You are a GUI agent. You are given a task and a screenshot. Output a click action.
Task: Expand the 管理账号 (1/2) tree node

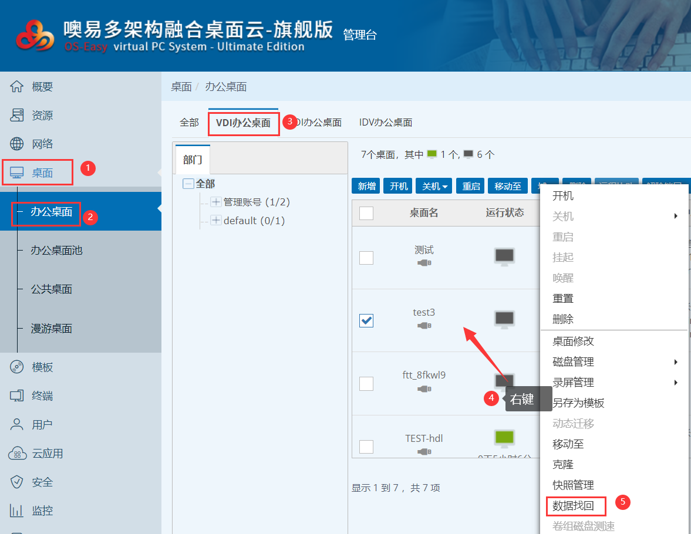click(216, 202)
